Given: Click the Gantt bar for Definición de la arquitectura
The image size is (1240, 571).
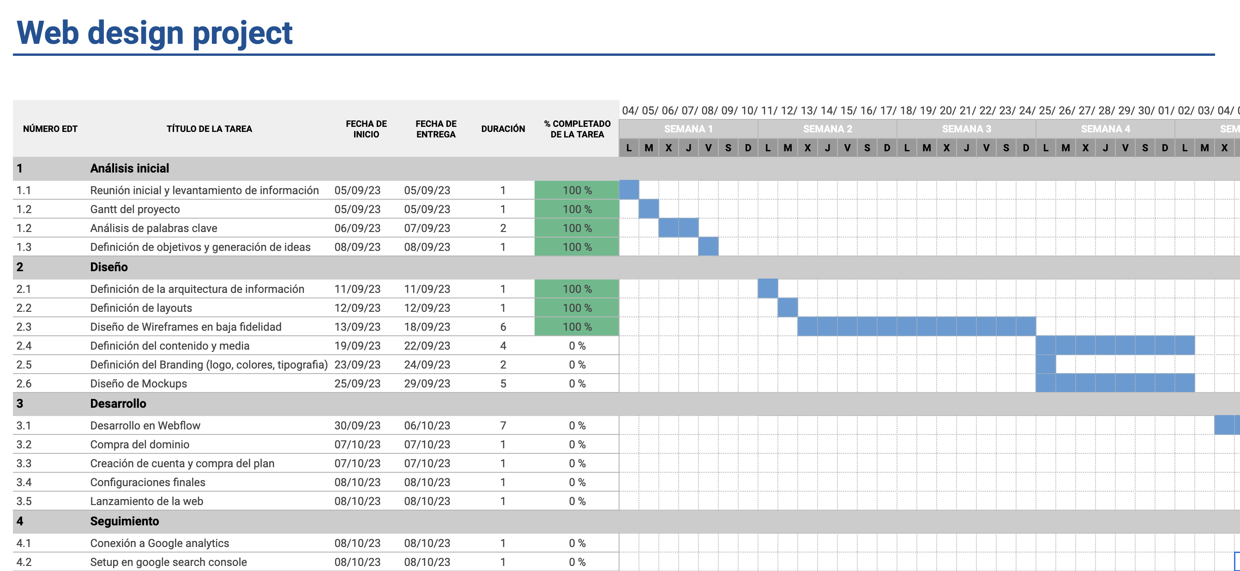Looking at the screenshot, I should click(768, 289).
